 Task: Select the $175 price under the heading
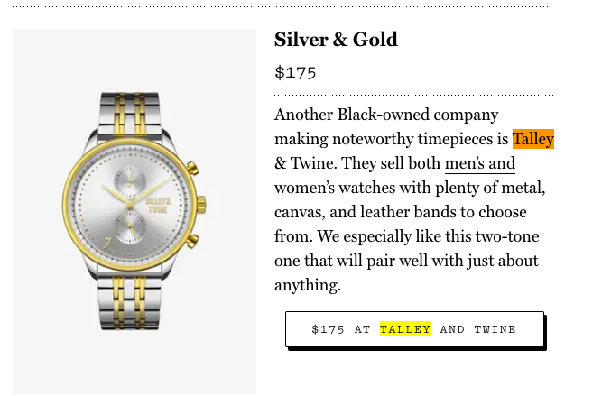pos(295,72)
